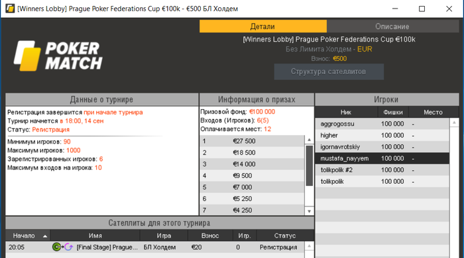Select highlighted player mustafa_nayyem
The height and width of the screenshot is (258, 464).
click(x=382, y=159)
